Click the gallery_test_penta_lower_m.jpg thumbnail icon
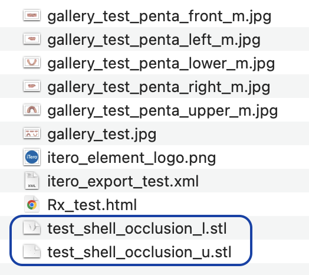The width and height of the screenshot is (309, 275). [32, 63]
